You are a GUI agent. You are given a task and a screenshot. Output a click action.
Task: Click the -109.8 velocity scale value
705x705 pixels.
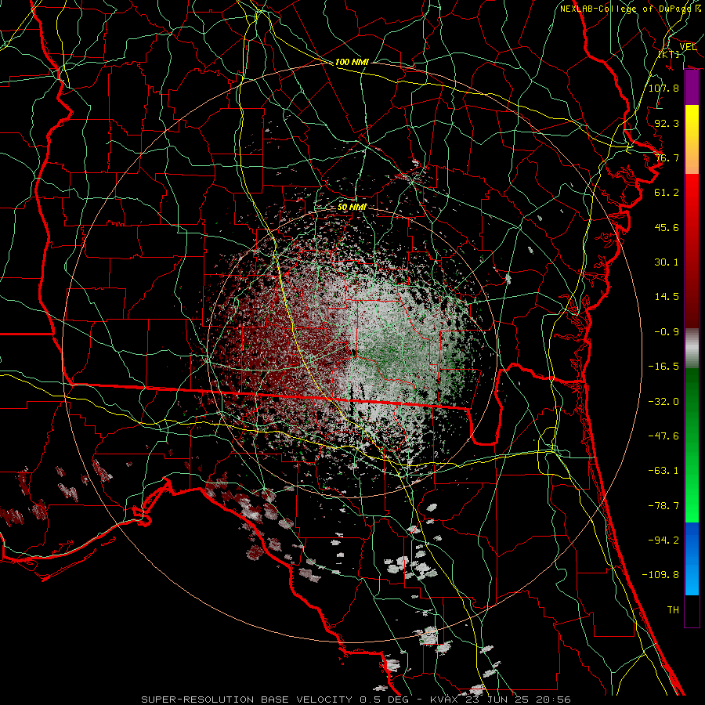tap(660, 575)
